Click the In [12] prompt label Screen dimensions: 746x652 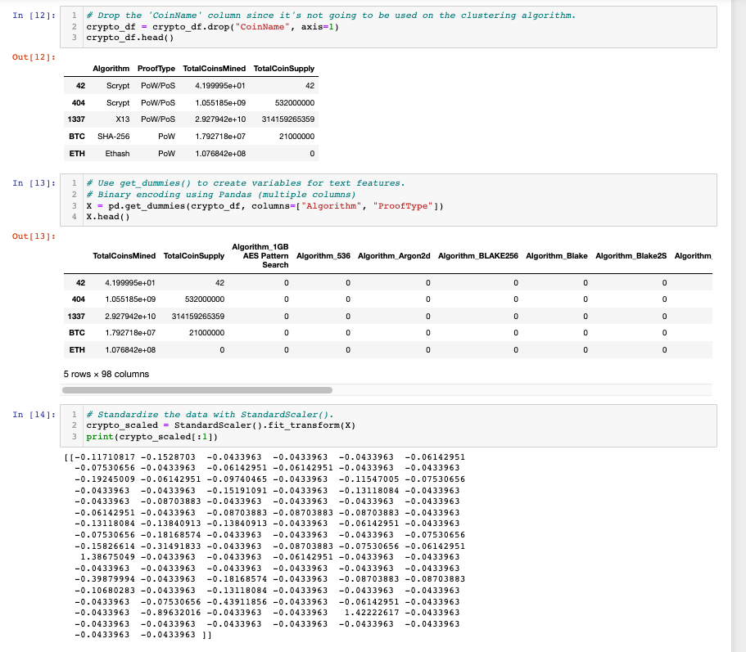coord(34,16)
